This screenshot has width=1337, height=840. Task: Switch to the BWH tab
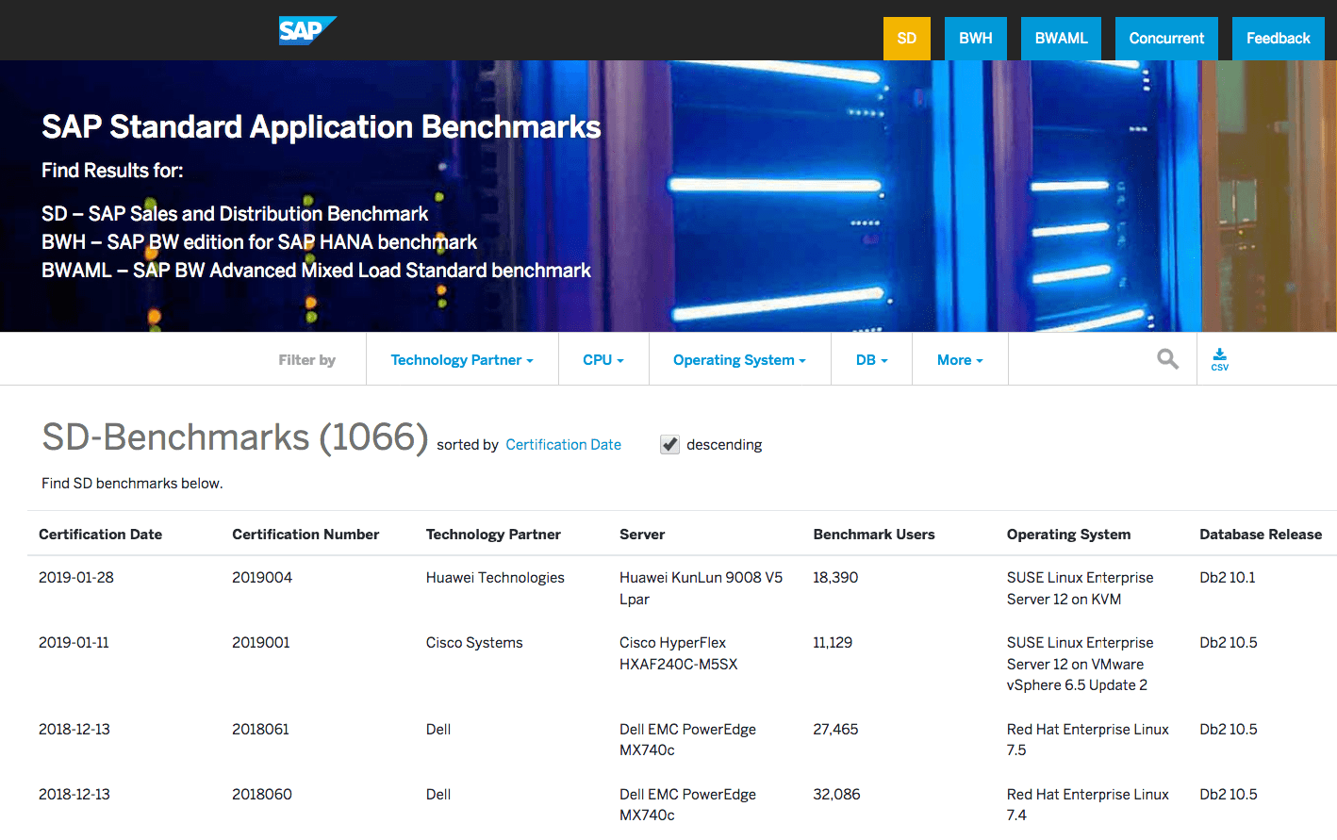point(976,39)
